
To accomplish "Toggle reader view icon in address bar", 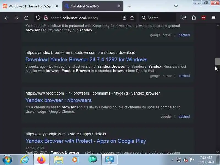I will (x=124, y=18).
